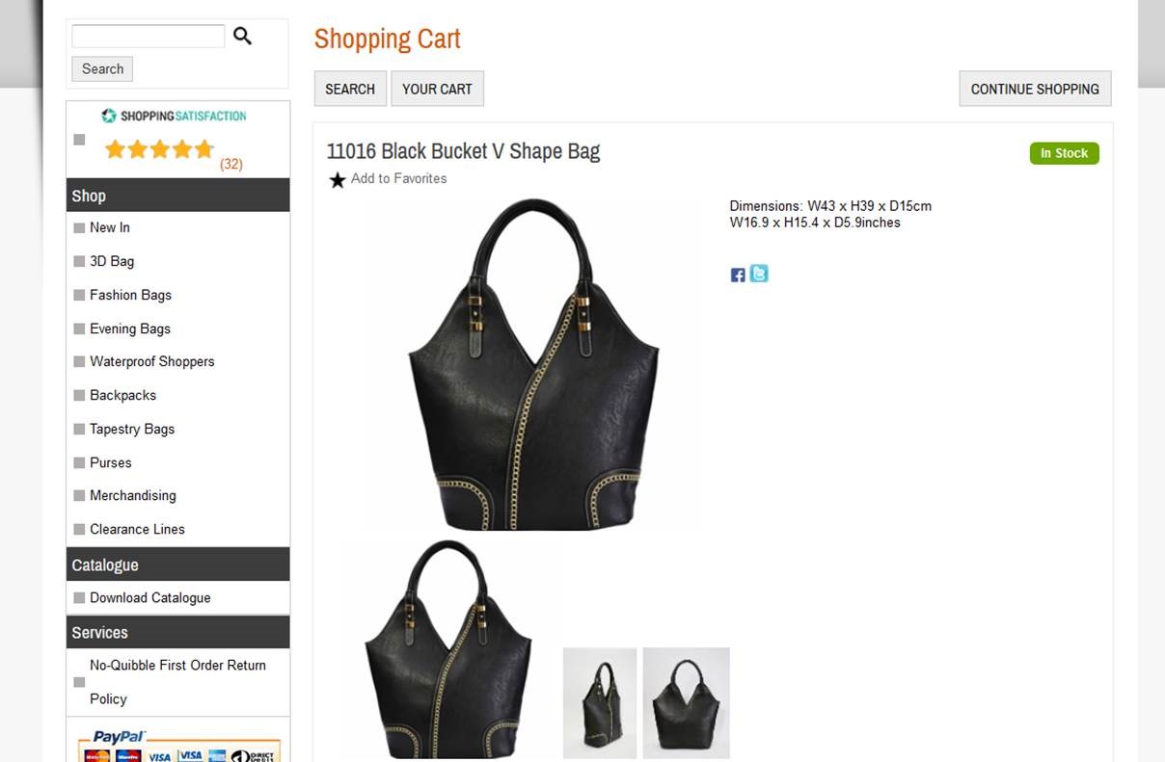
Task: Select the side-view bag thumbnail
Action: (x=600, y=702)
